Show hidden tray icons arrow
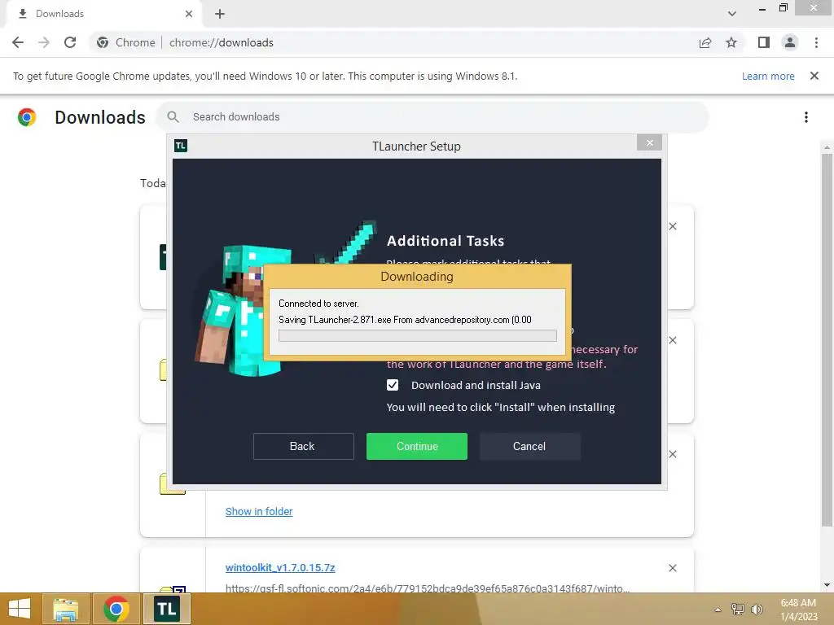 [718, 610]
